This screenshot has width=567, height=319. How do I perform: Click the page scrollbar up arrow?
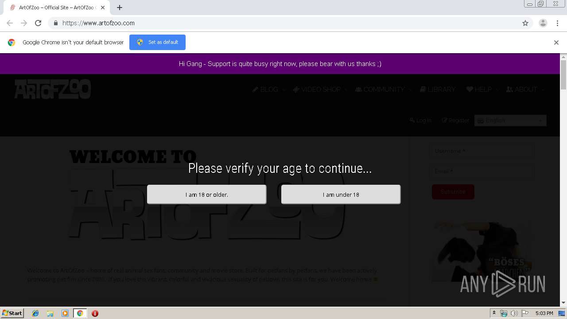point(563,57)
